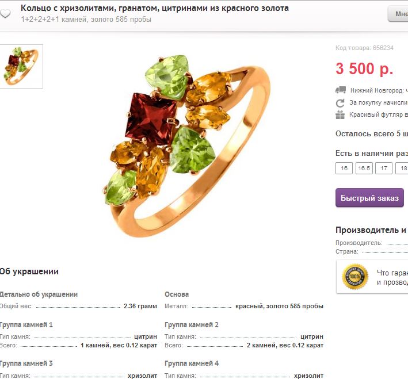Click the ring product title heading

(155, 8)
